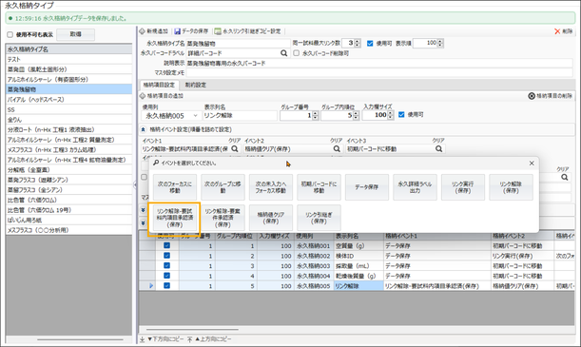581x347 pixels.
Task: Choose リンク解除-要試料内項目承認済(保存) in the popup
Action: tap(175, 218)
